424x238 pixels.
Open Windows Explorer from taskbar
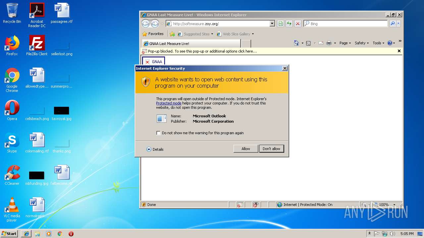(x=37, y=234)
